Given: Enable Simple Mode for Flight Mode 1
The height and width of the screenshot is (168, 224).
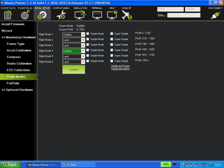Looking at the screenshot, I should 88,34.
